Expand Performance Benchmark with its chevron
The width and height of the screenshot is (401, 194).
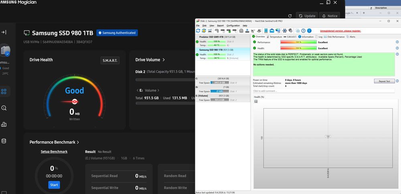[x=78, y=142]
